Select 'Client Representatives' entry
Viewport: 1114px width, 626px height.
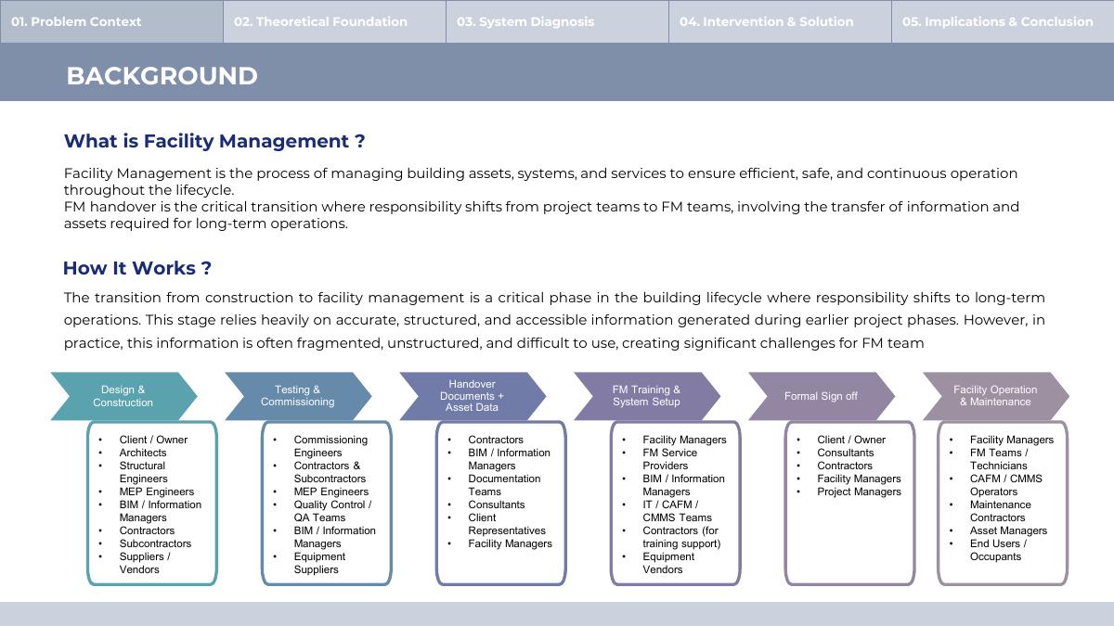(x=507, y=524)
